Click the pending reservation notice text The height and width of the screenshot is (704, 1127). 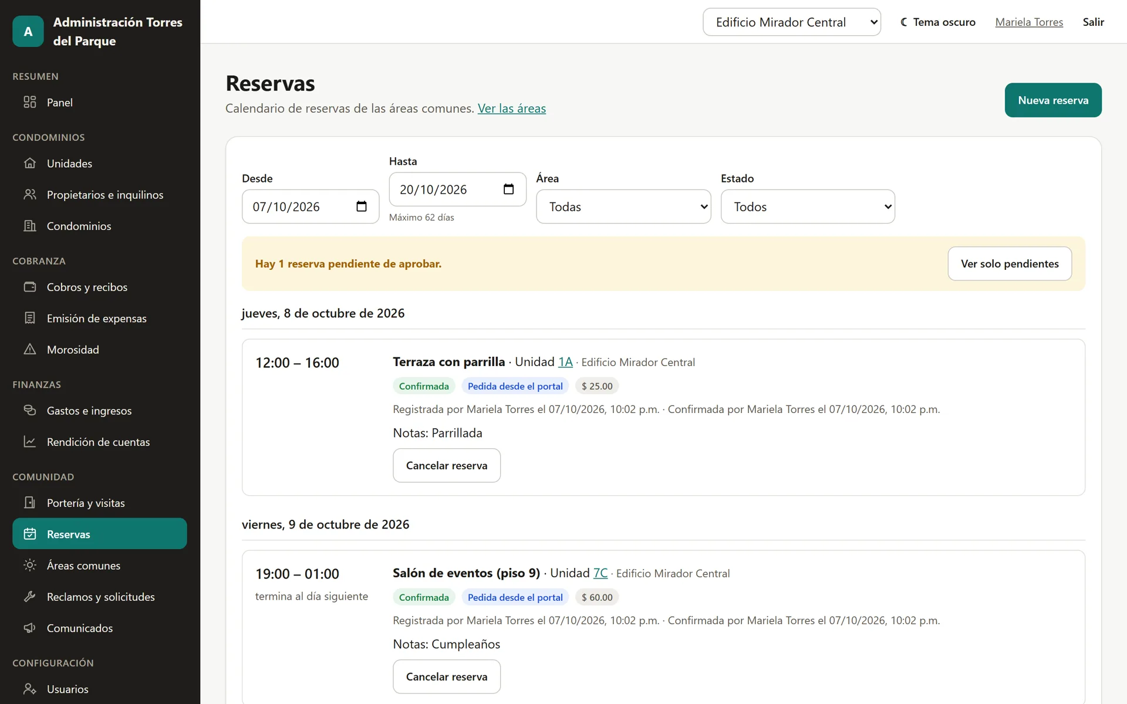pyautogui.click(x=348, y=264)
